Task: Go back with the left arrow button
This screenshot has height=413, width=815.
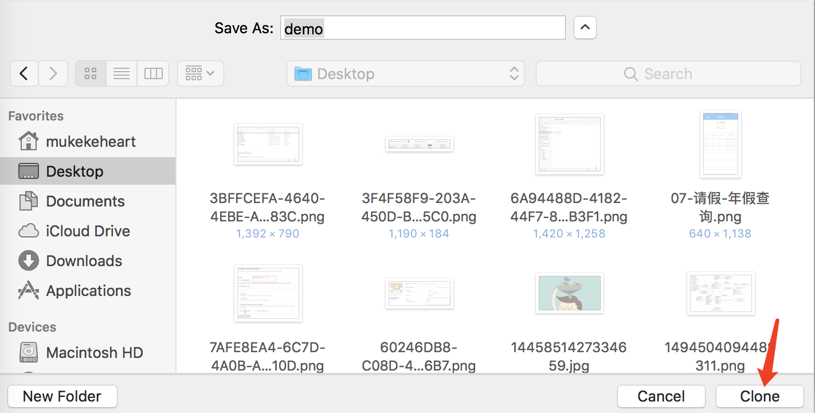Action: [x=24, y=73]
